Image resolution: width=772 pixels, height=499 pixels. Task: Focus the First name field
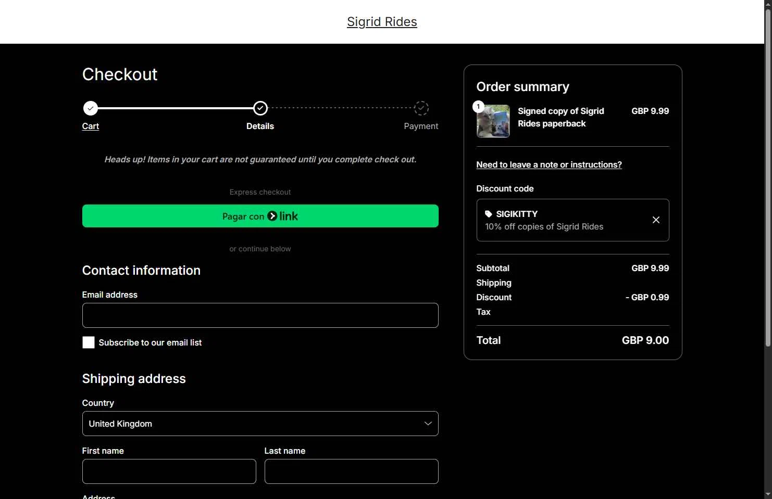(169, 471)
